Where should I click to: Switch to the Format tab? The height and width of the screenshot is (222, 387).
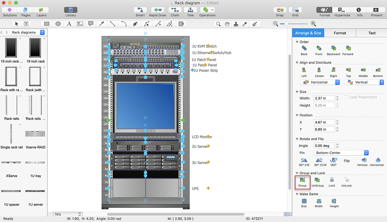pyautogui.click(x=340, y=33)
